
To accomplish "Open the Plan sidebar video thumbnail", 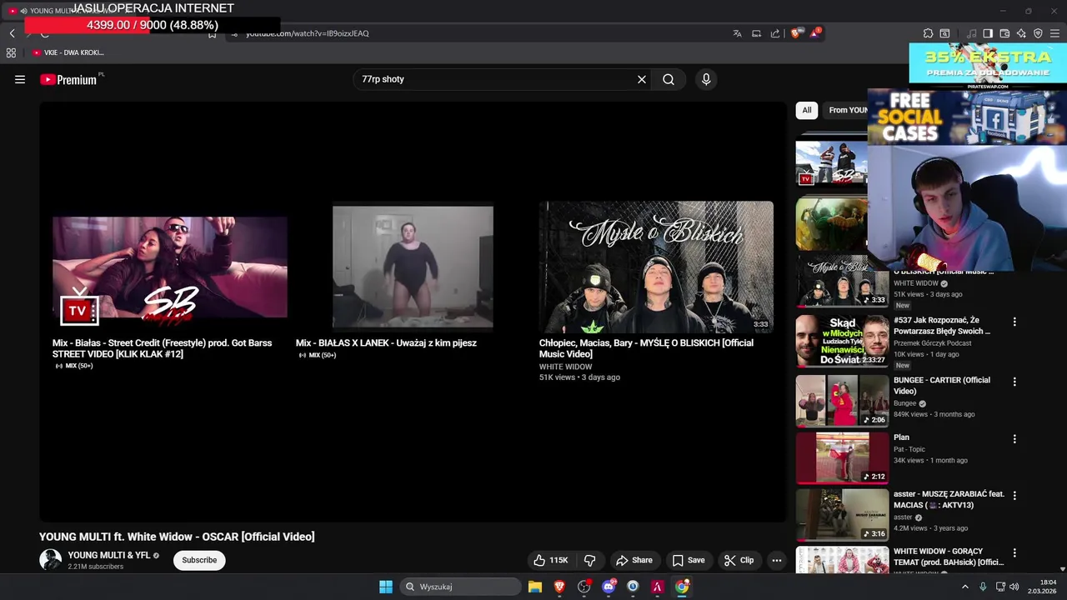I will click(x=842, y=457).
